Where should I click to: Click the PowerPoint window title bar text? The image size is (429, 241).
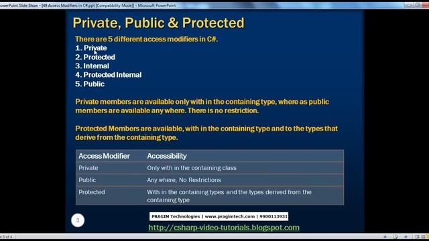(88, 5)
